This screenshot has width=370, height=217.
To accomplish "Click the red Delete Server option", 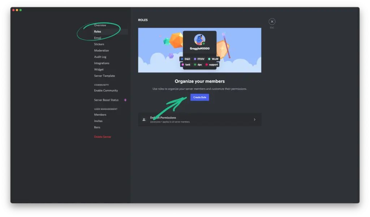I will [103, 137].
